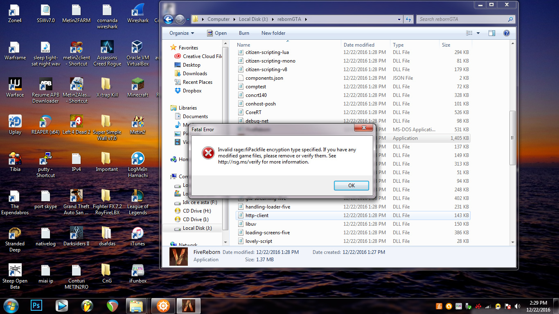559x314 pixels.
Task: Select the Left 4 Dead 2 icon
Action: 77,125
